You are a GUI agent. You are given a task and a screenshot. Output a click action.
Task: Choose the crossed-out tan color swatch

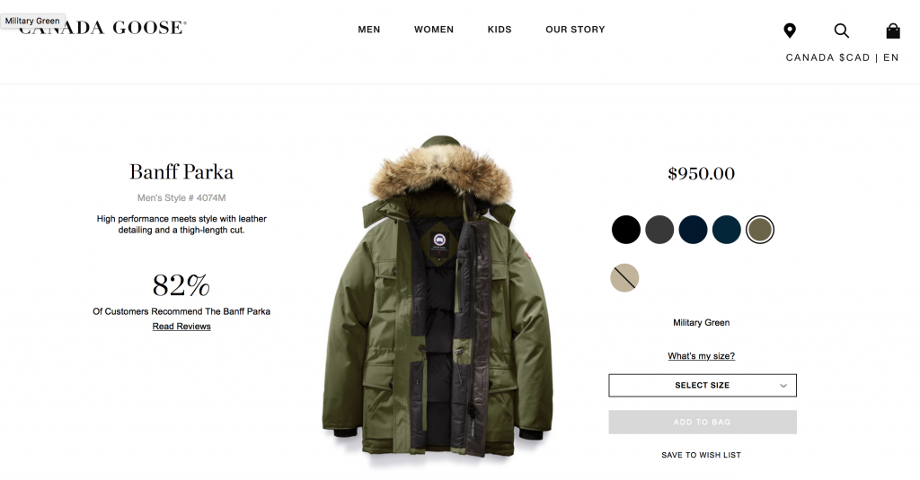[x=625, y=278]
